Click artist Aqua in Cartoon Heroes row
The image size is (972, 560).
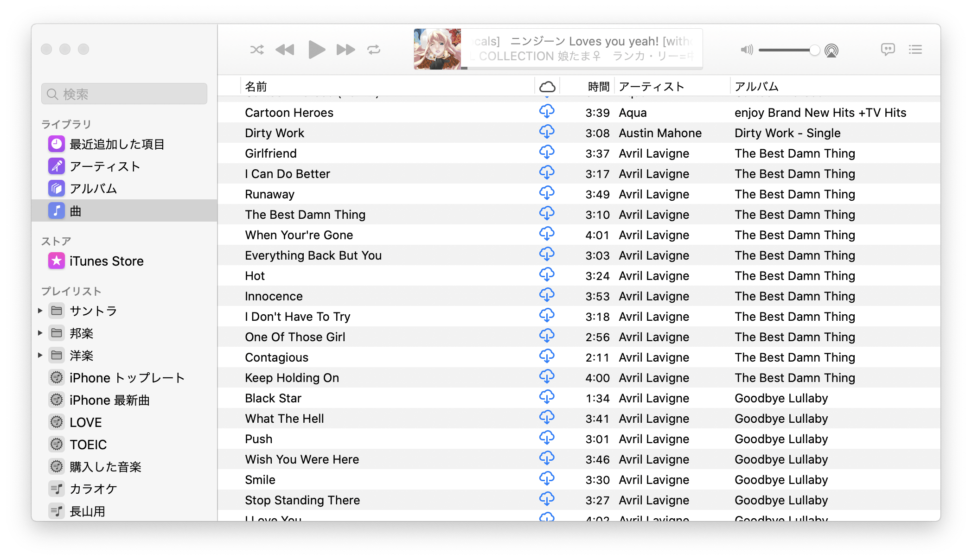pos(633,113)
